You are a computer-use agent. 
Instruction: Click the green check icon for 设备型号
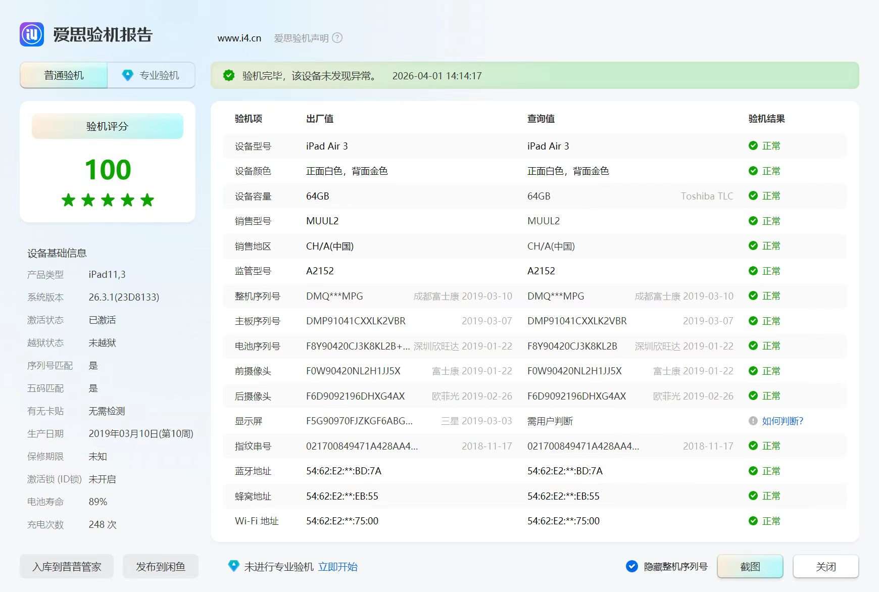753,146
